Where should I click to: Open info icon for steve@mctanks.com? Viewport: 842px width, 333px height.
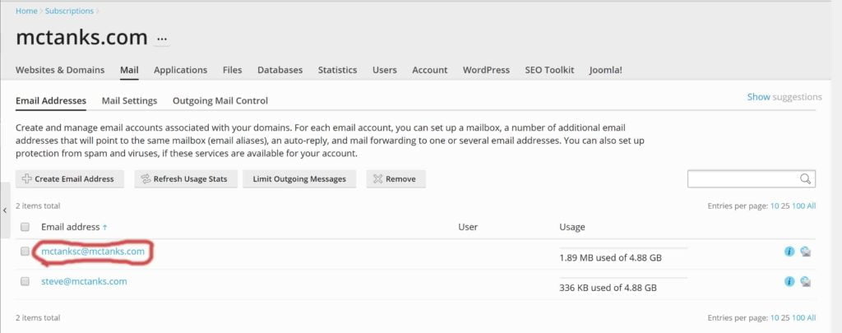click(789, 281)
